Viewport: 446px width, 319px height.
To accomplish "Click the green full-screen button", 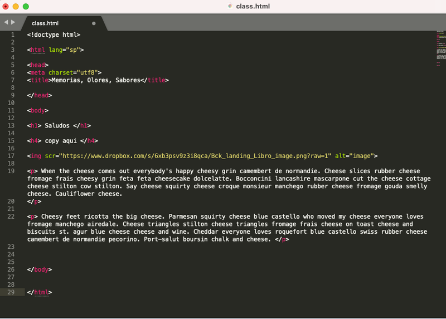I will 26,6.
